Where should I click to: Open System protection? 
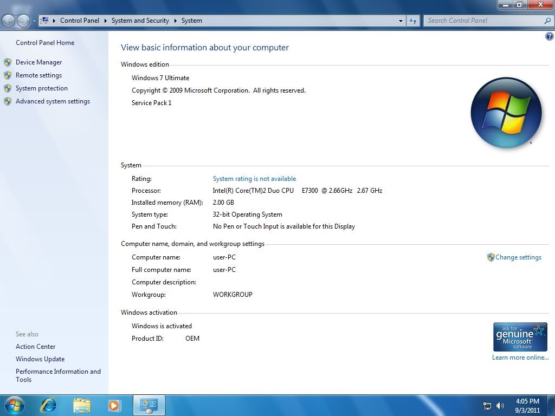point(41,88)
